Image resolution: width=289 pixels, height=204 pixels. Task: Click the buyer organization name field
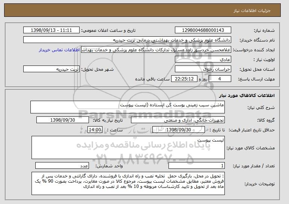pos(127,40)
